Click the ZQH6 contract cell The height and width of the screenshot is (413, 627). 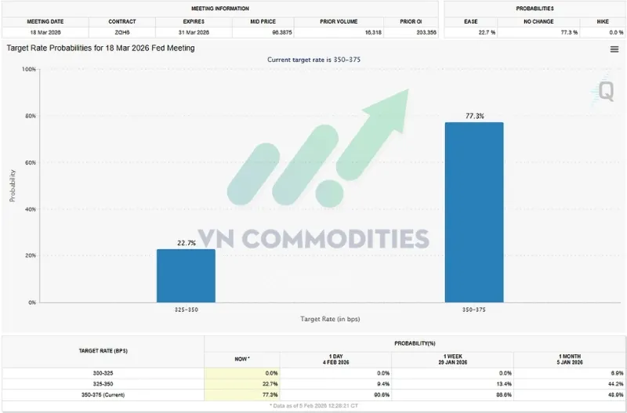[123, 32]
